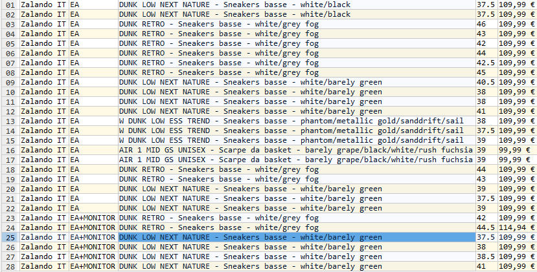
Task: Click the EA+MONITOR cell in row 24
Action: tap(93, 227)
